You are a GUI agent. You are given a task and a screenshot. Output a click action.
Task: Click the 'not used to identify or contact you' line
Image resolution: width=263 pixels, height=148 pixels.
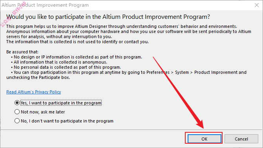[x=77, y=42]
